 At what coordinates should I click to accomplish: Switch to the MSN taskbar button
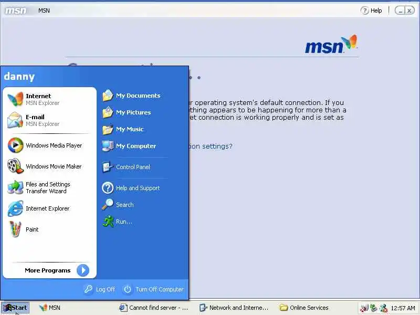pos(49,308)
